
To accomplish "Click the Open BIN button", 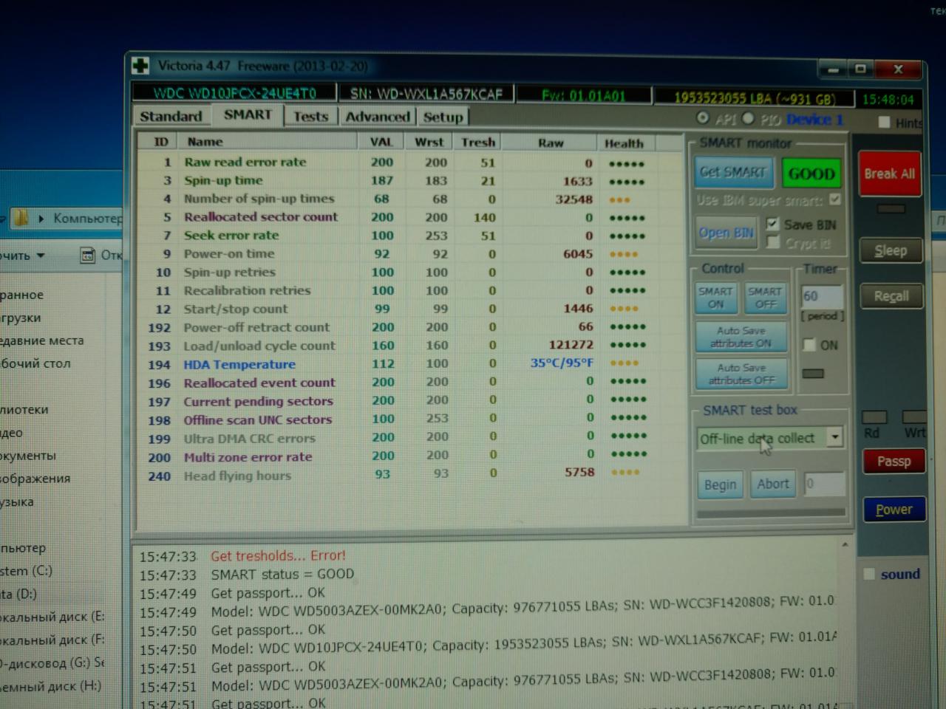I will tap(726, 233).
